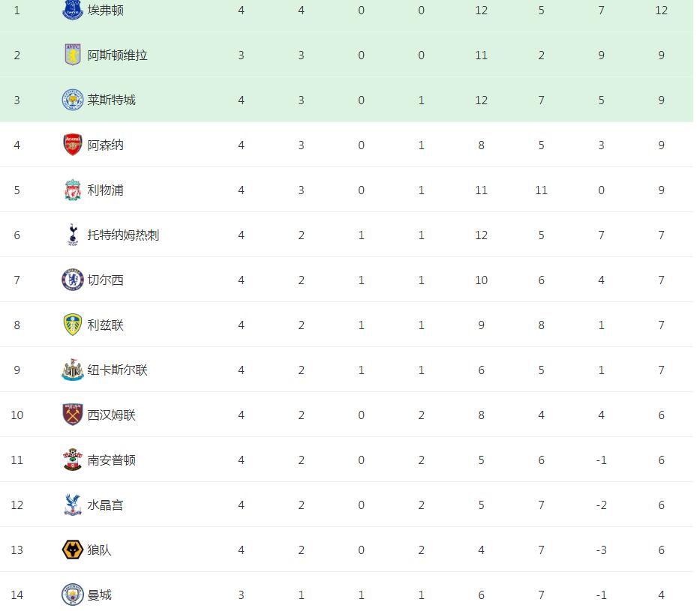The image size is (697, 611).
Task: Click the Tottenham Hotspur cockerel logo
Action: point(73,235)
